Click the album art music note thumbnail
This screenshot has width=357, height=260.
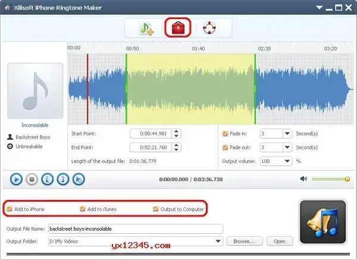35,91
